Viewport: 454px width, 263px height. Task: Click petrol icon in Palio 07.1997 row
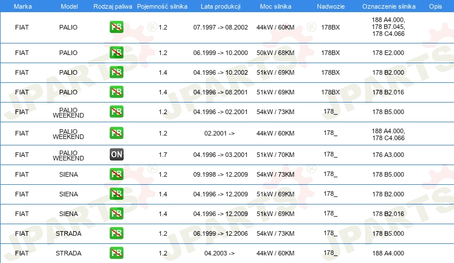click(116, 27)
